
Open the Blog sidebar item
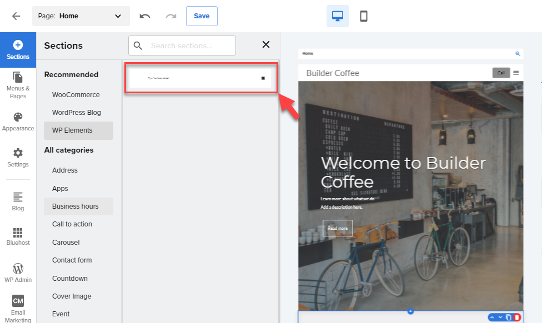pyautogui.click(x=18, y=201)
